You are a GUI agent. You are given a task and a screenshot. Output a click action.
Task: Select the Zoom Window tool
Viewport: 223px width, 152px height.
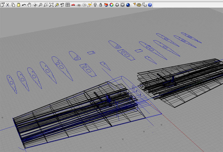(46, 5)
